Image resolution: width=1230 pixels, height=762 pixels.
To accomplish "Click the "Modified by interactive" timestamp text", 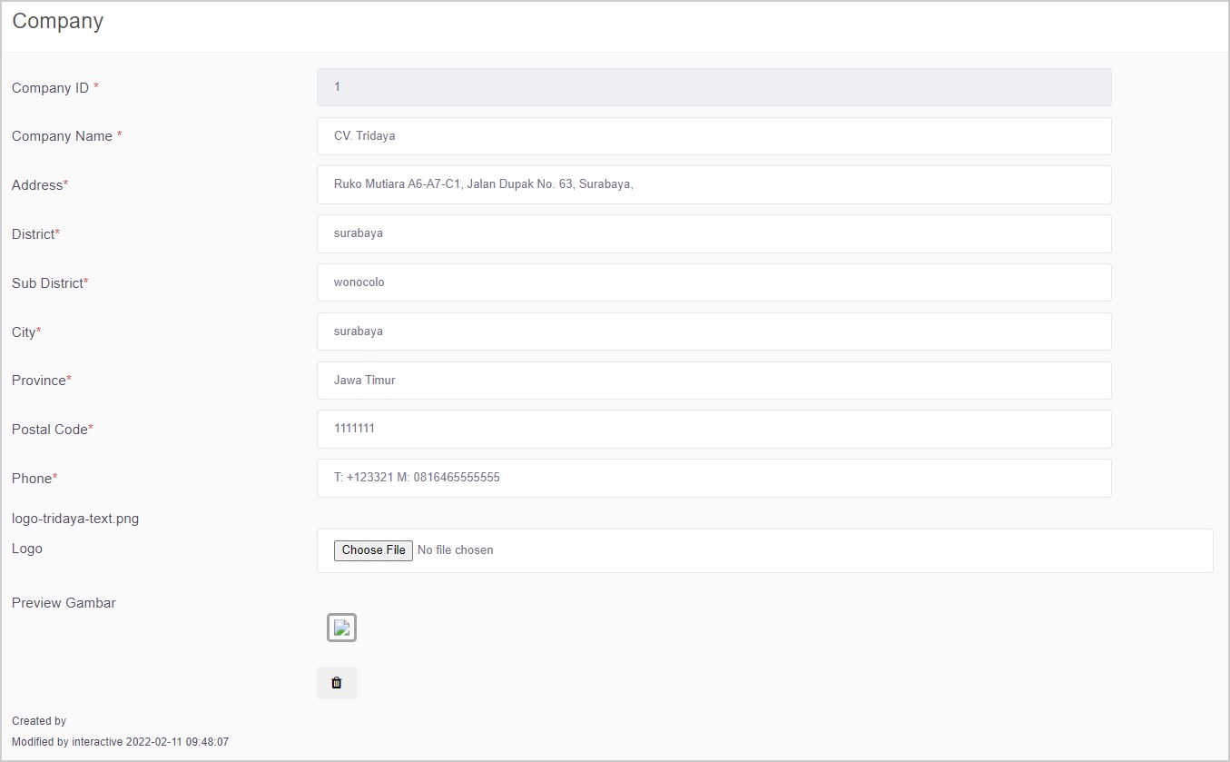I will (120, 742).
